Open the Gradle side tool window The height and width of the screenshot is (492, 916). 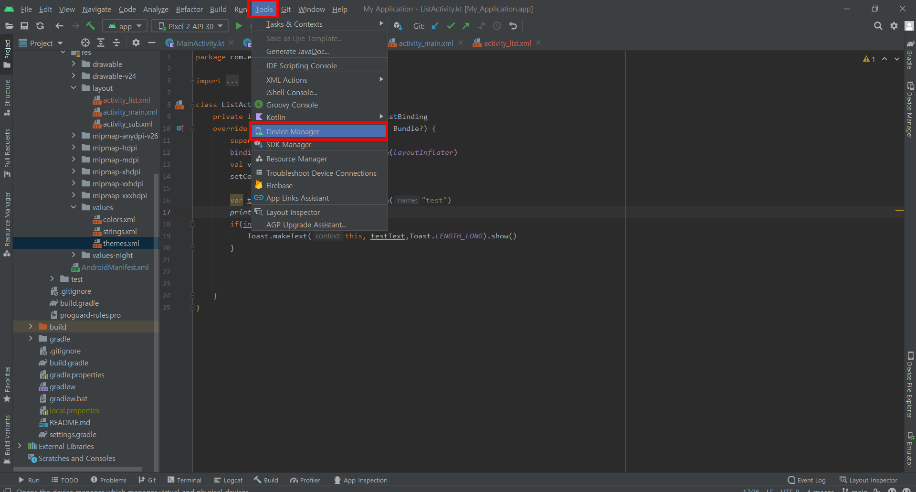click(x=910, y=54)
